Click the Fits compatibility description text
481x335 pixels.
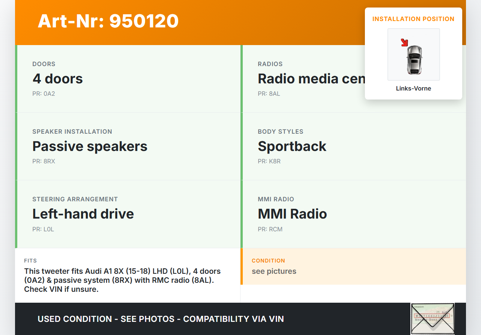(123, 280)
